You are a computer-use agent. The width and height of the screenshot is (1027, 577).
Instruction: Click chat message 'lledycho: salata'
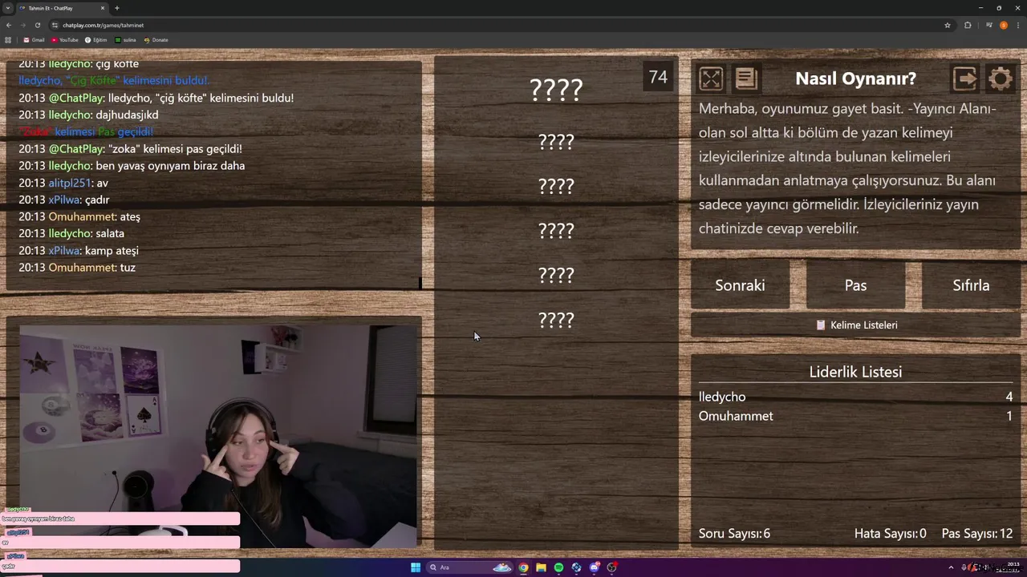pos(71,233)
